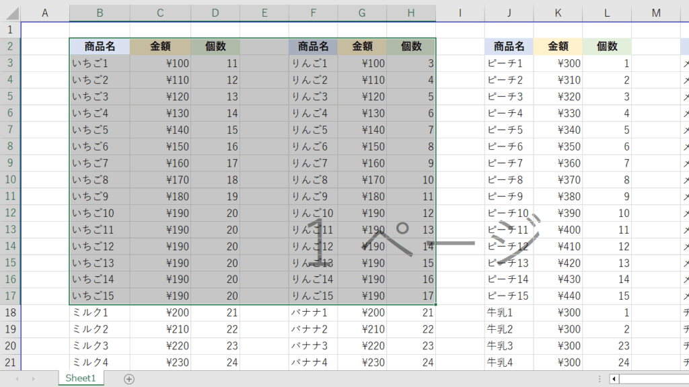Click 金額 header cell in column G
Screen dimensions: 689x387
click(362, 46)
